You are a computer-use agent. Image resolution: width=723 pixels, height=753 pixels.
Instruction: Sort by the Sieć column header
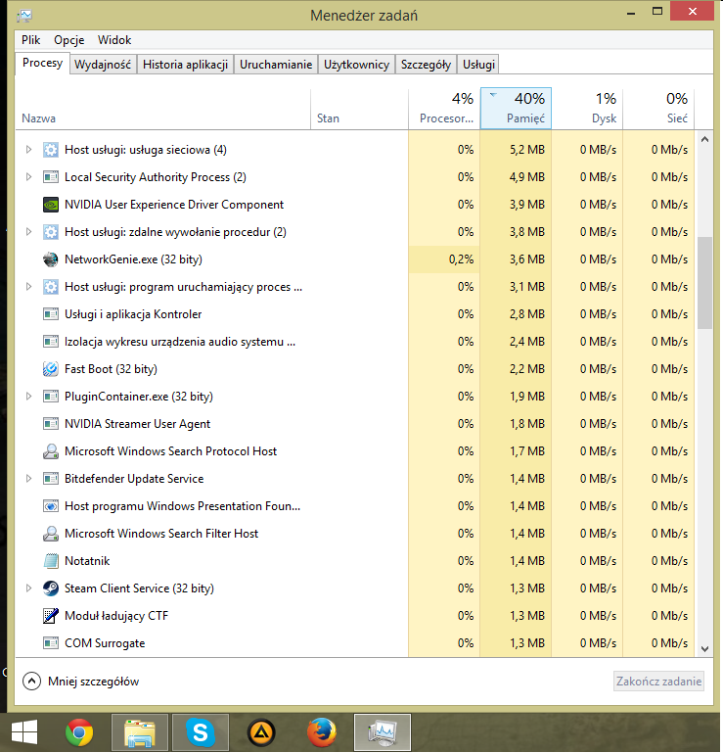click(658, 110)
